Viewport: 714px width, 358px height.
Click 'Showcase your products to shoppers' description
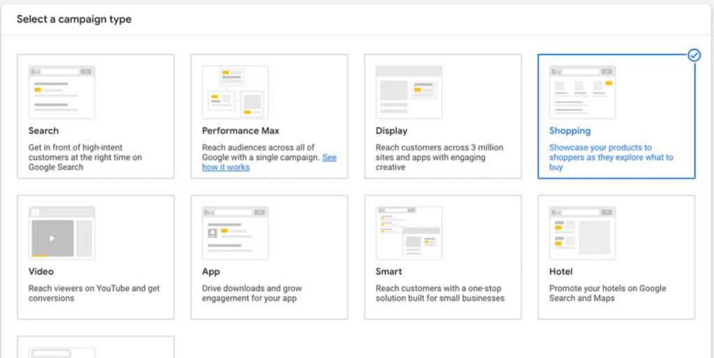point(611,157)
